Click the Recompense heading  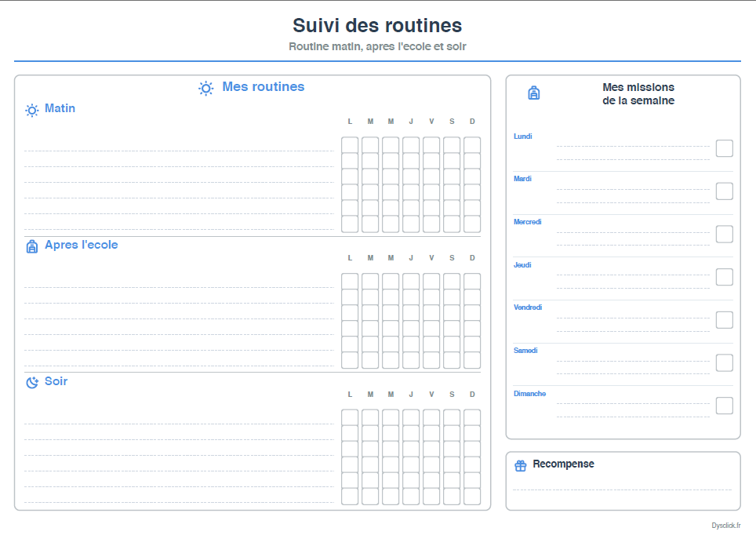(563, 464)
